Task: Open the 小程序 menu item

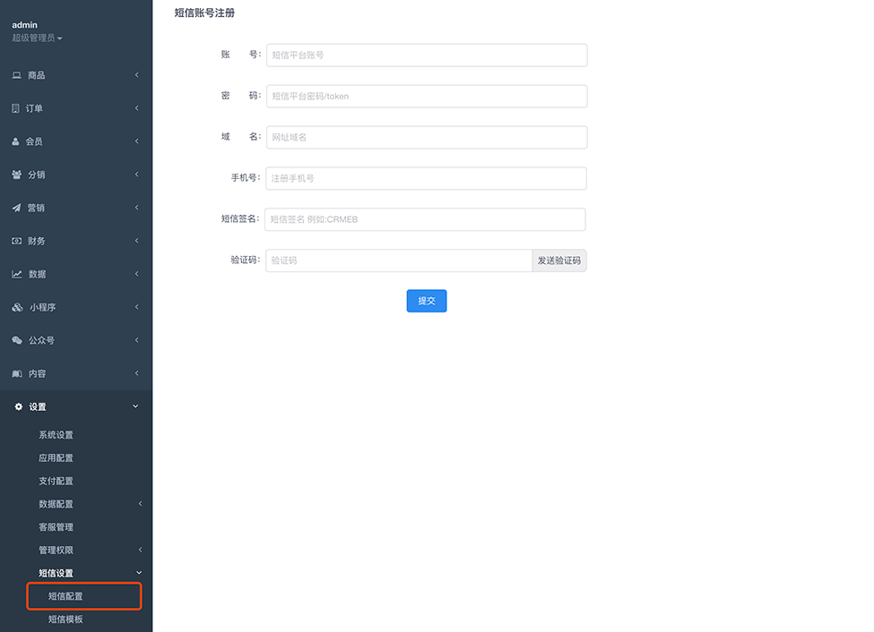Action: pyautogui.click(x=76, y=307)
